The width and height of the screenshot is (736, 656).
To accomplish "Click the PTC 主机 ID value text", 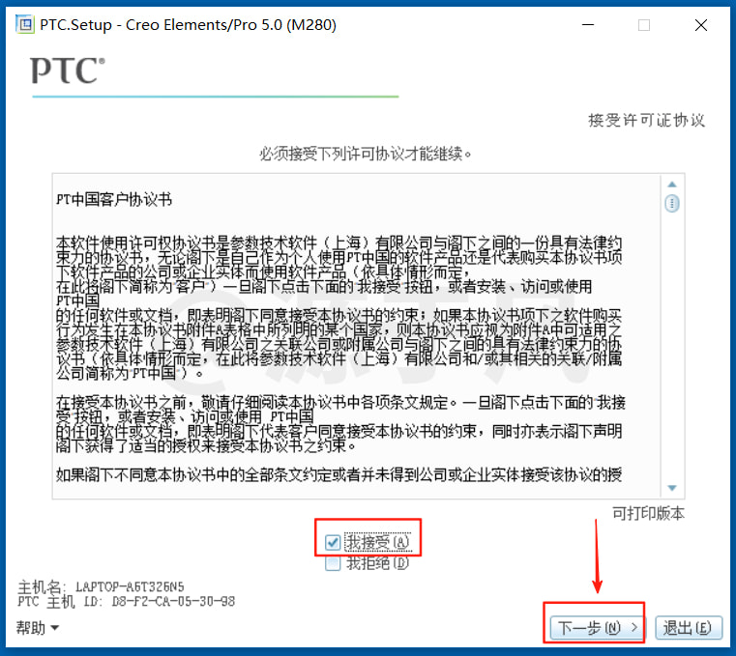I will point(173,601).
